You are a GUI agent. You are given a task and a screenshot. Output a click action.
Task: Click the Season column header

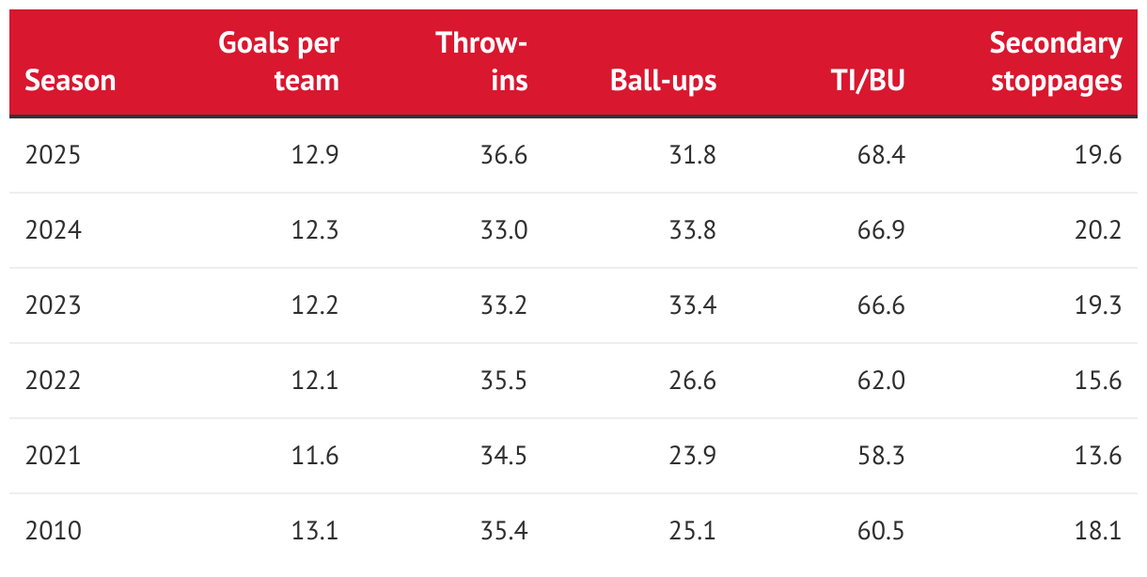(70, 81)
